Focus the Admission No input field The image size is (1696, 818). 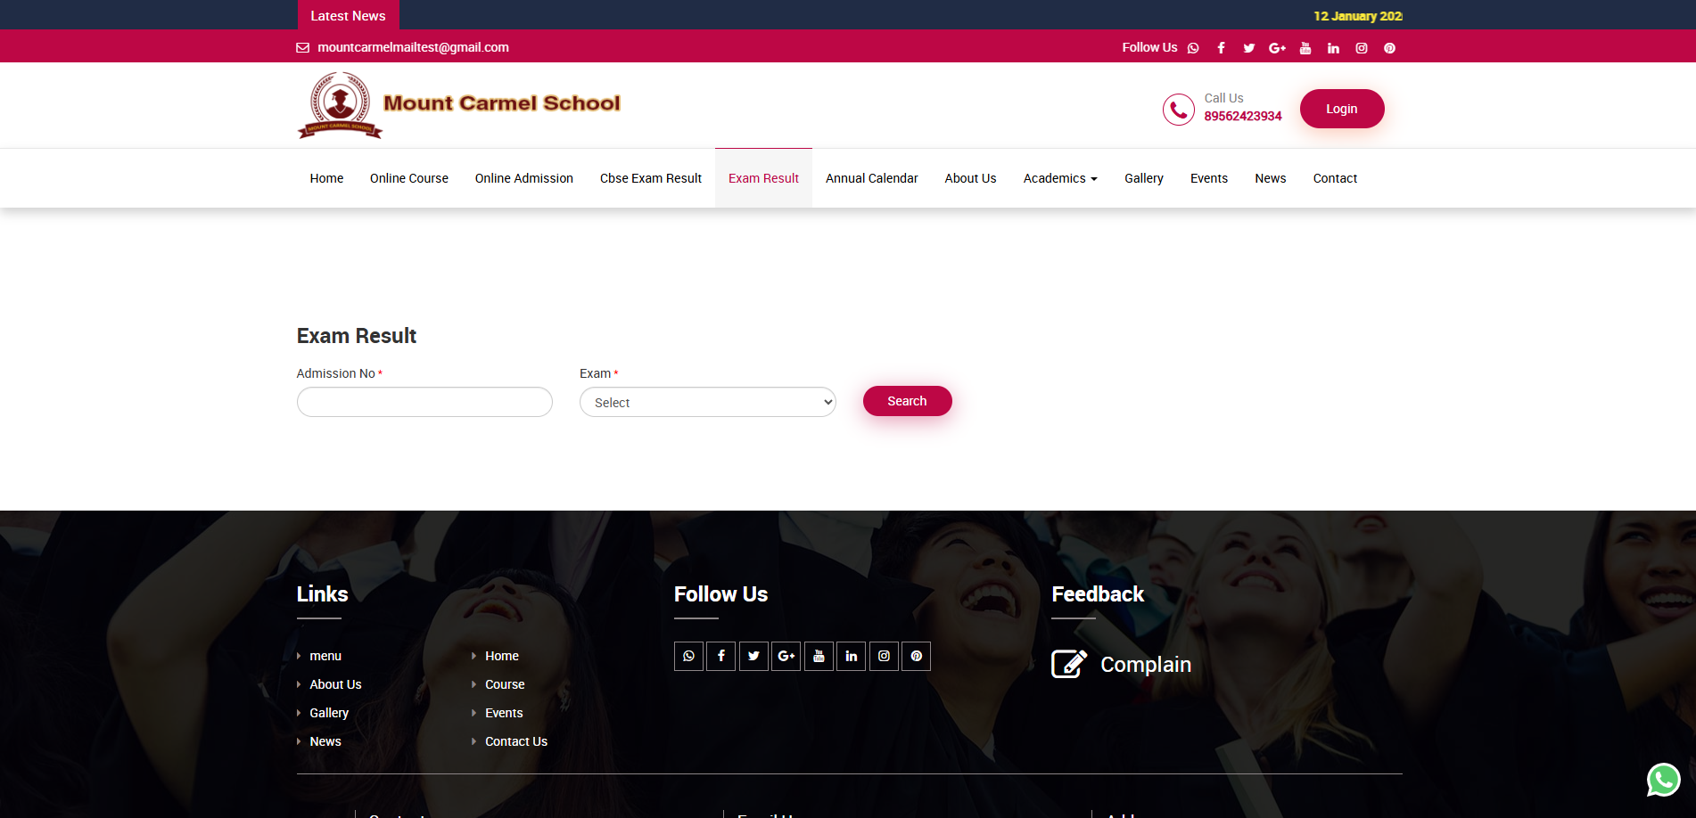424,402
